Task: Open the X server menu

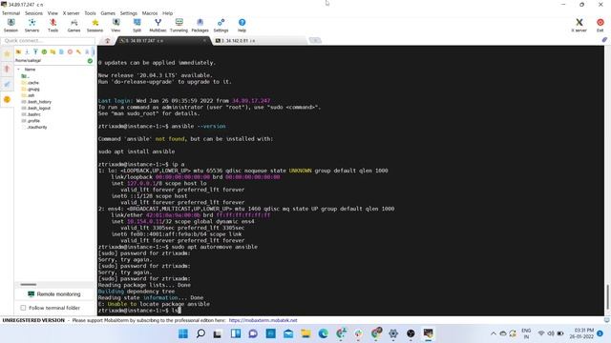Action: tap(71, 13)
